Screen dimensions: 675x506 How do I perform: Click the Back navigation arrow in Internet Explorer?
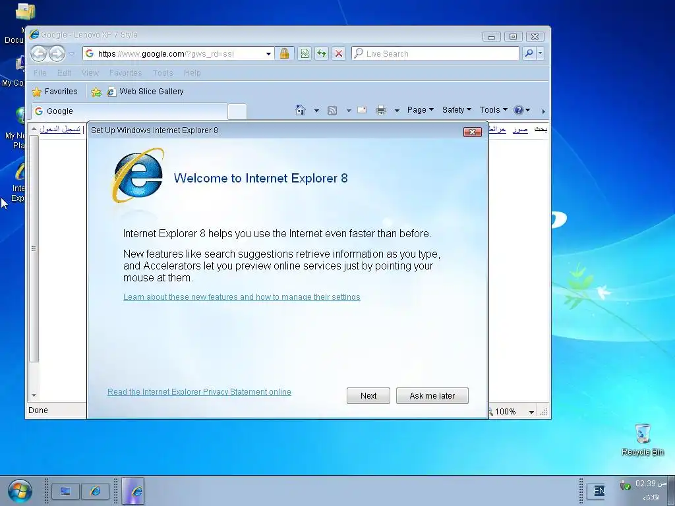38,54
